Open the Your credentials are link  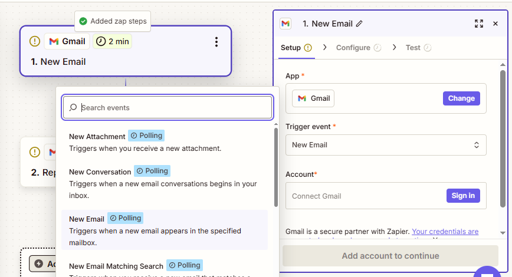445,231
